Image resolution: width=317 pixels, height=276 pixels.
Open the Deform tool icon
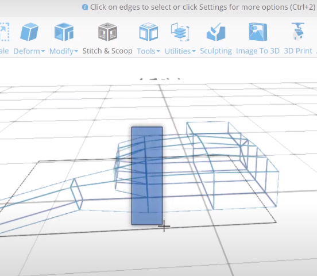[x=29, y=32]
